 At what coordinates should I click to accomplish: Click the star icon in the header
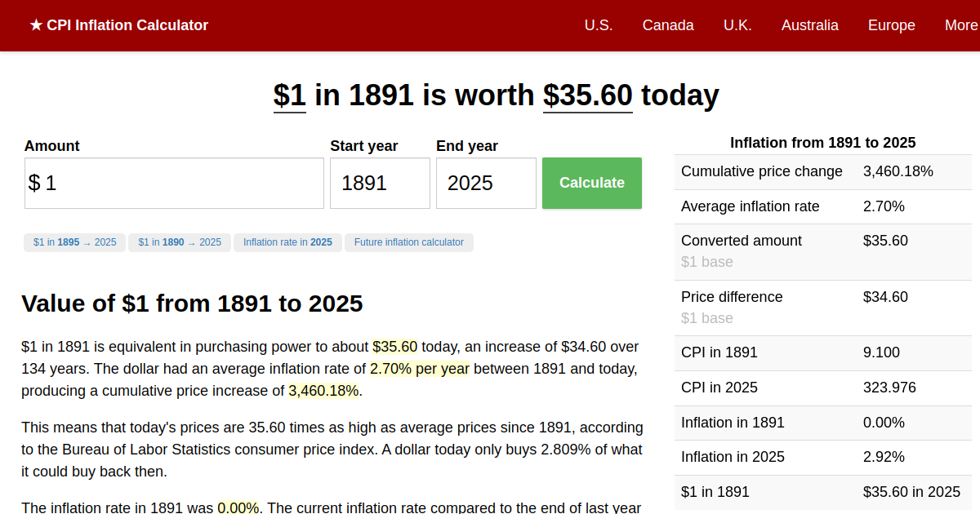34,25
